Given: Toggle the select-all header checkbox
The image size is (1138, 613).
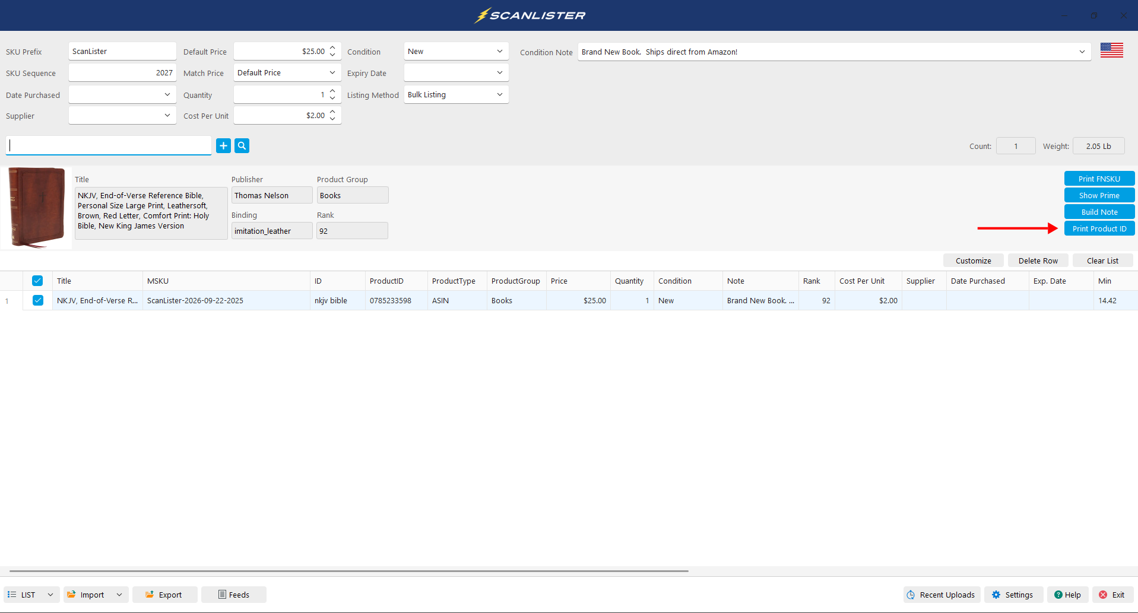Looking at the screenshot, I should point(37,281).
